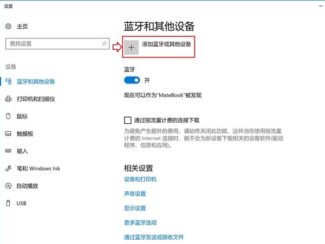This screenshot has height=244, width=325.
Task: Open the printers and scanners icon
Action: 9,99
